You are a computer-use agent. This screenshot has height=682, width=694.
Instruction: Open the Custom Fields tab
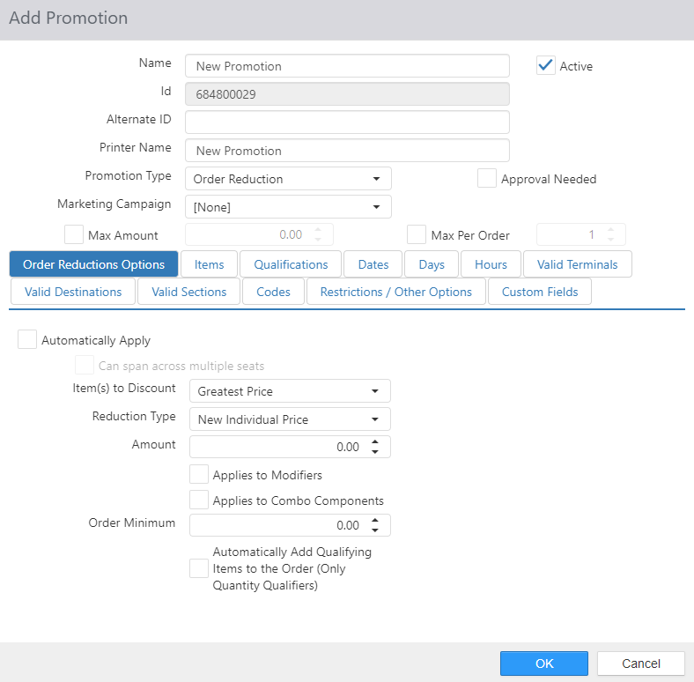click(x=540, y=292)
